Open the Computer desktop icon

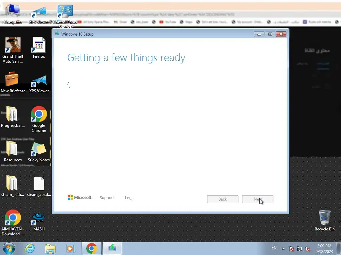pyautogui.click(x=13, y=13)
